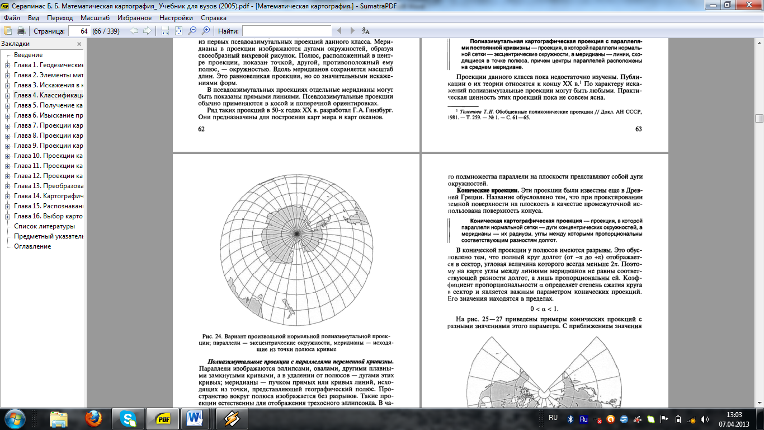Go to previous page arrow

click(134, 31)
